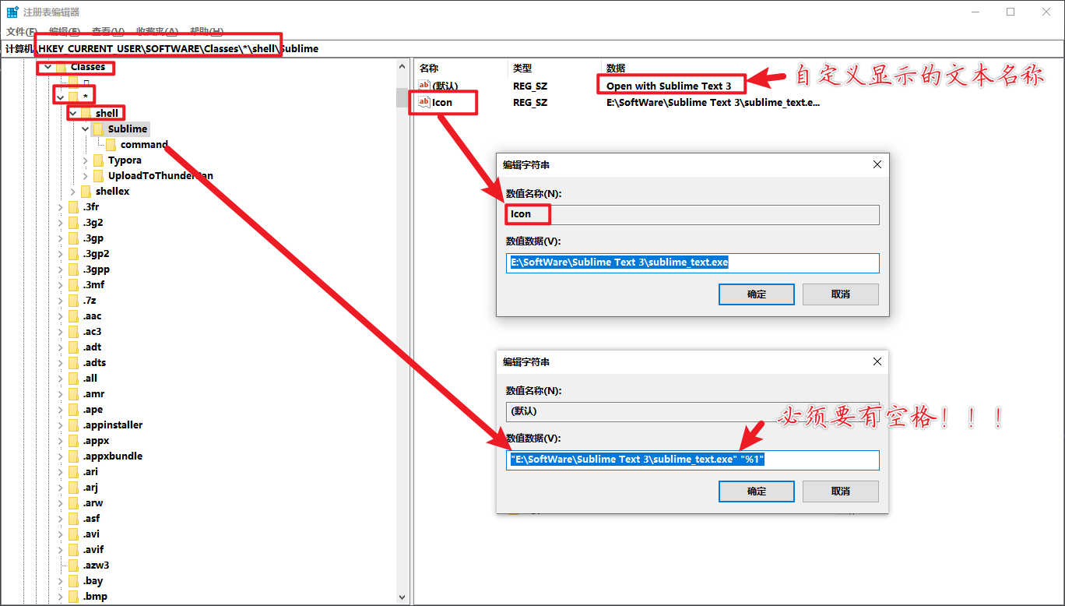Viewport: 1065px width, 606px height.
Task: Select the .avif key in tree
Action: (92, 549)
